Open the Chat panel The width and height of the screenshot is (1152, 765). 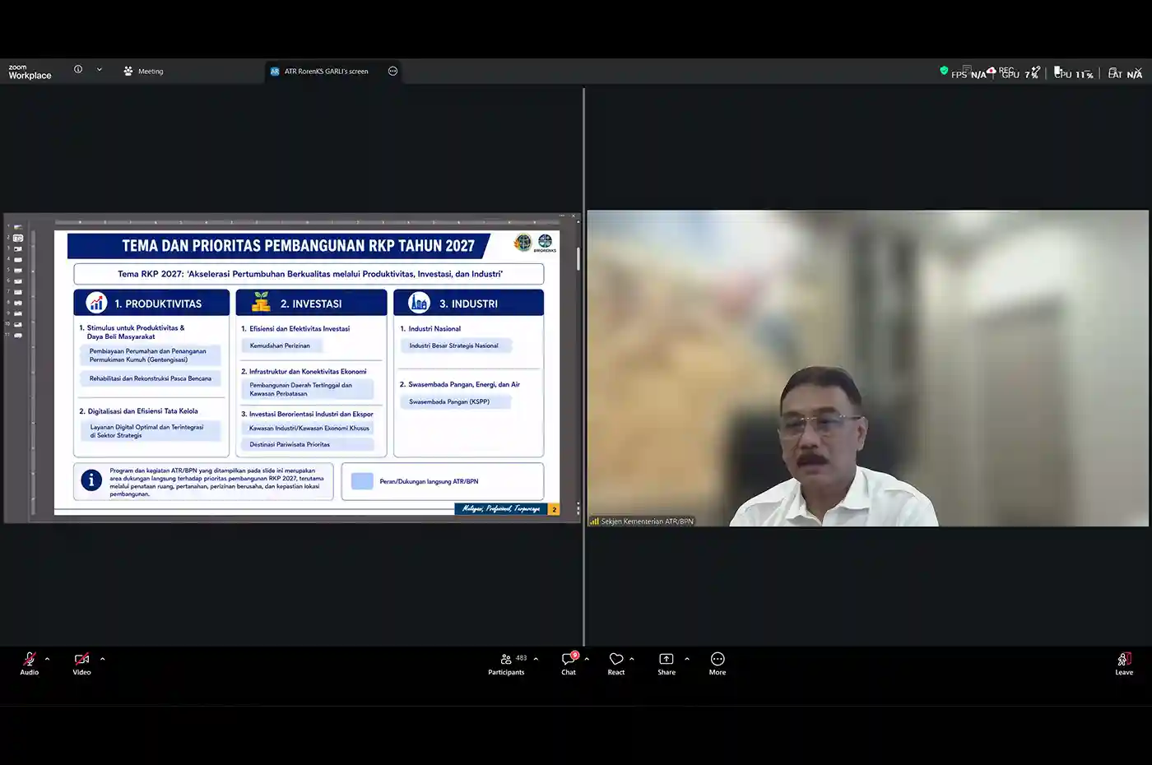[x=569, y=663]
